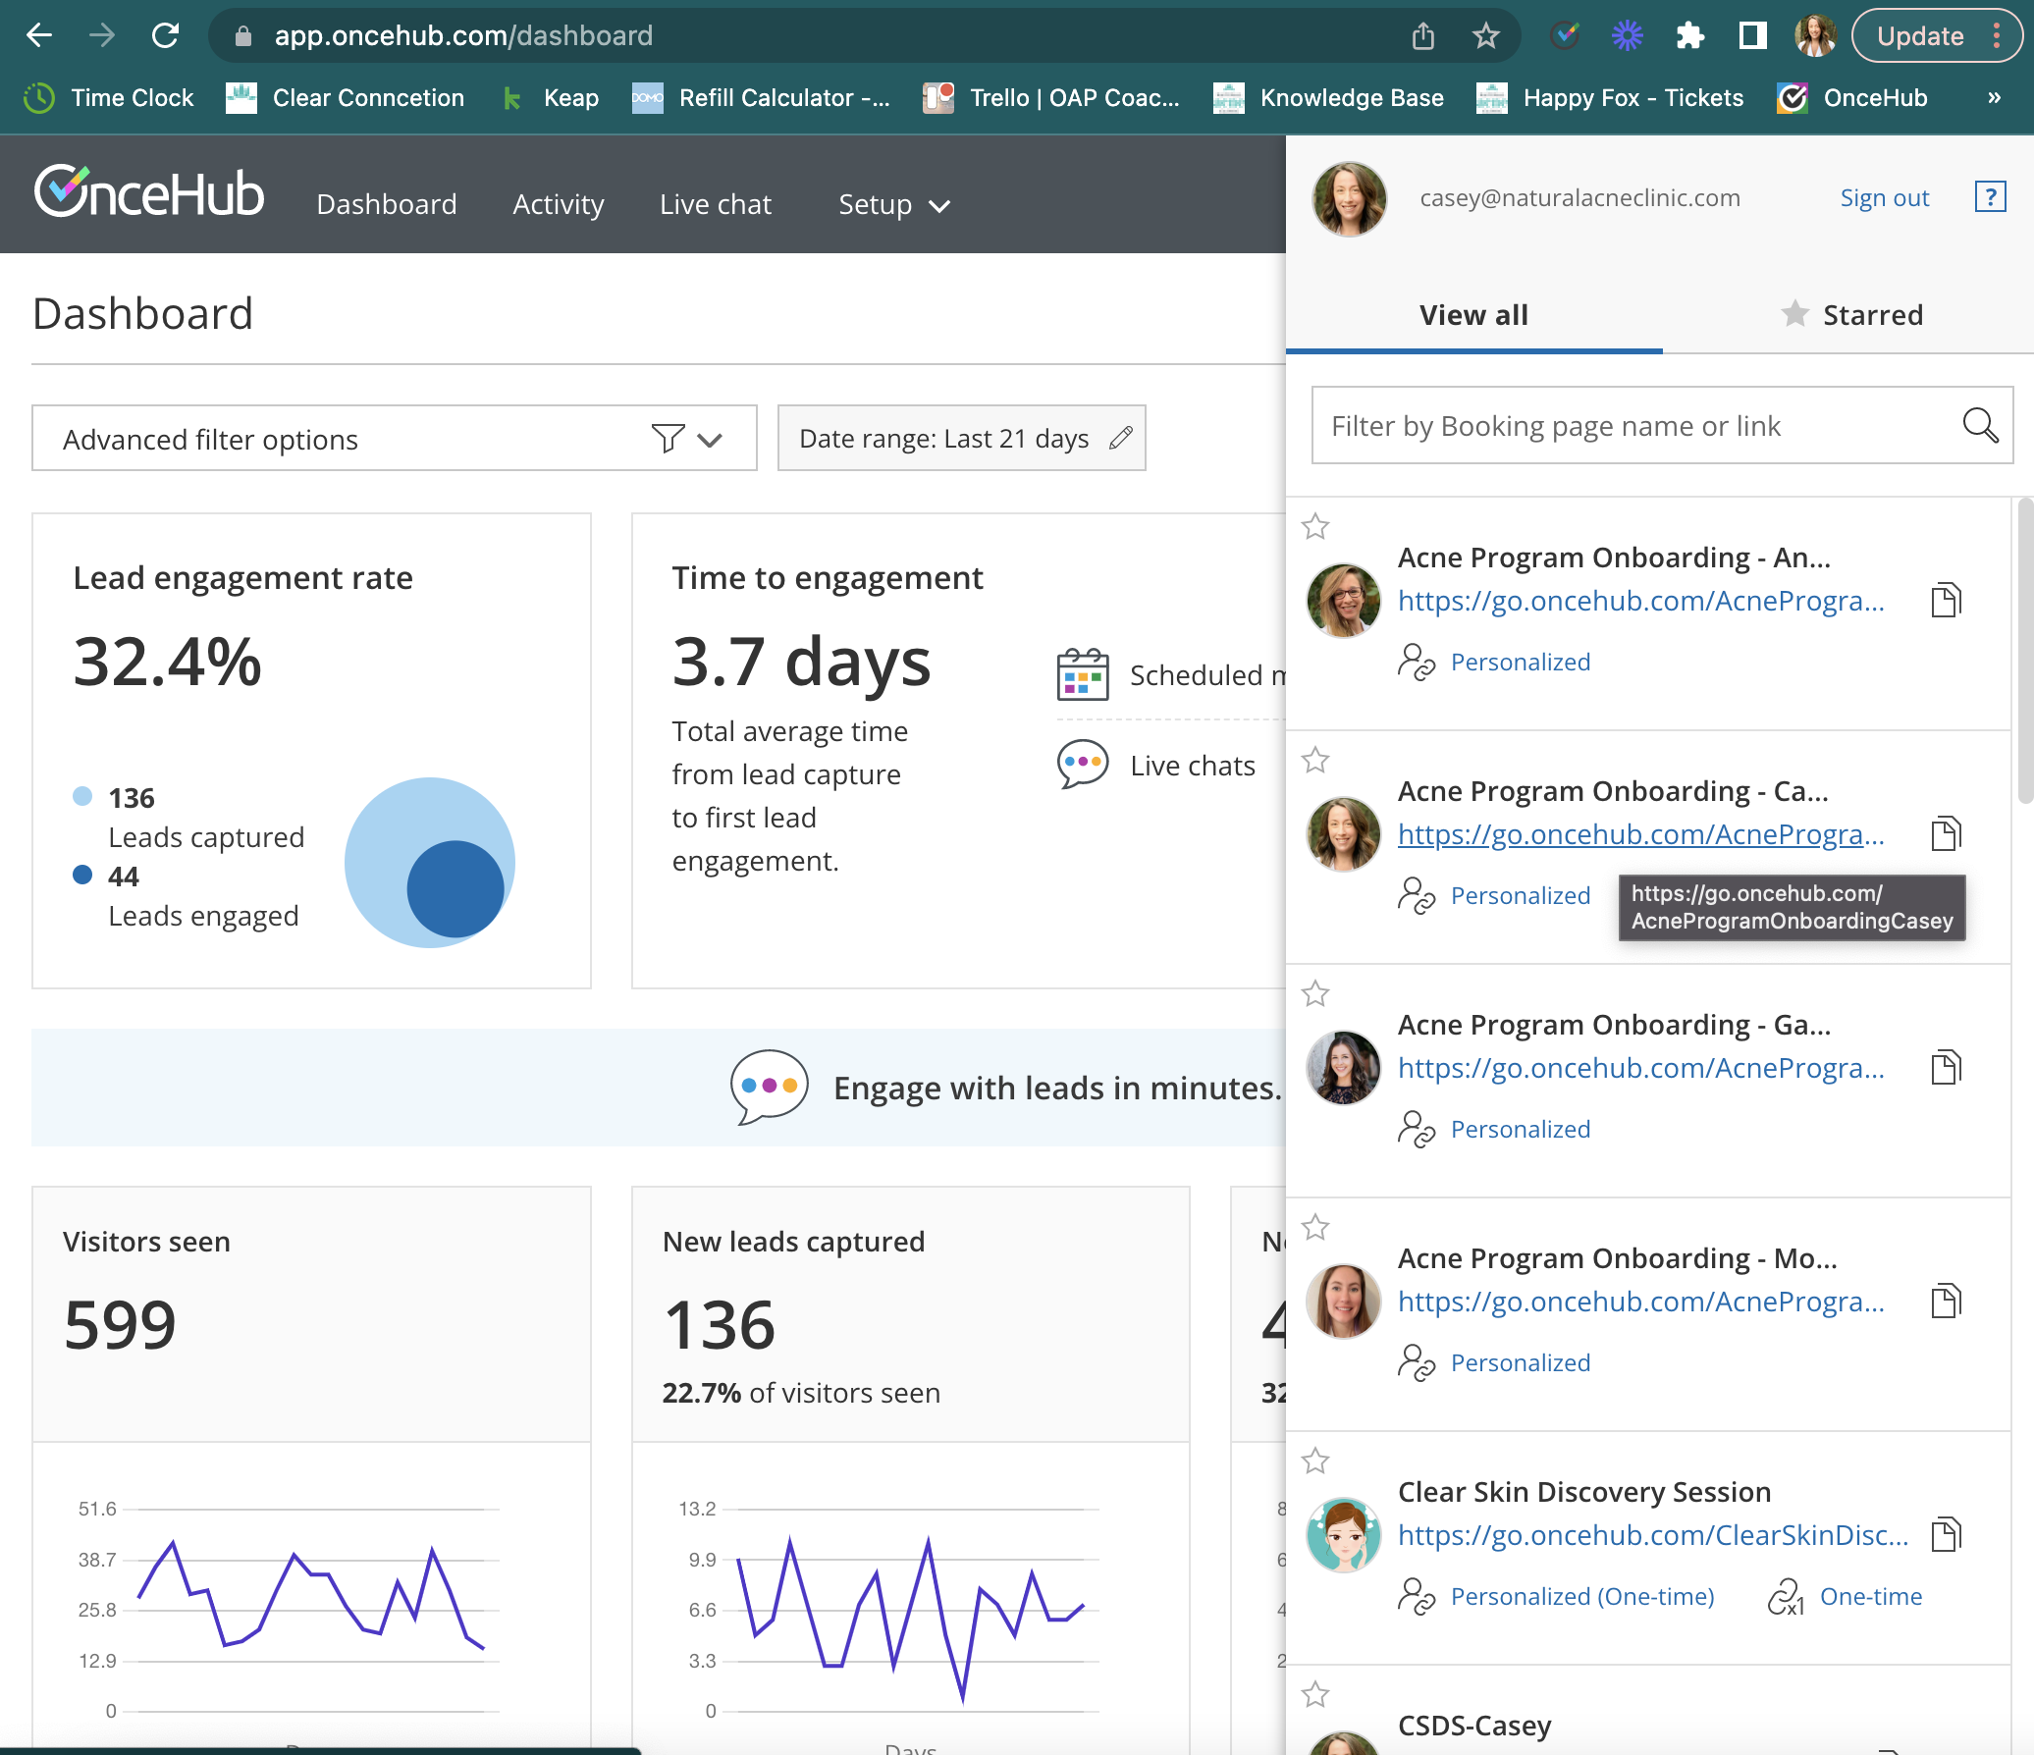Expand the Setup dropdown menu
The height and width of the screenshot is (1755, 2034).
pyautogui.click(x=893, y=204)
